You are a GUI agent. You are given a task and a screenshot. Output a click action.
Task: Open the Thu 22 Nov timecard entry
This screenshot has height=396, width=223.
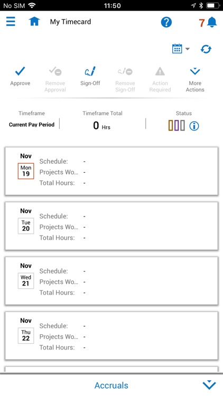coord(111,336)
